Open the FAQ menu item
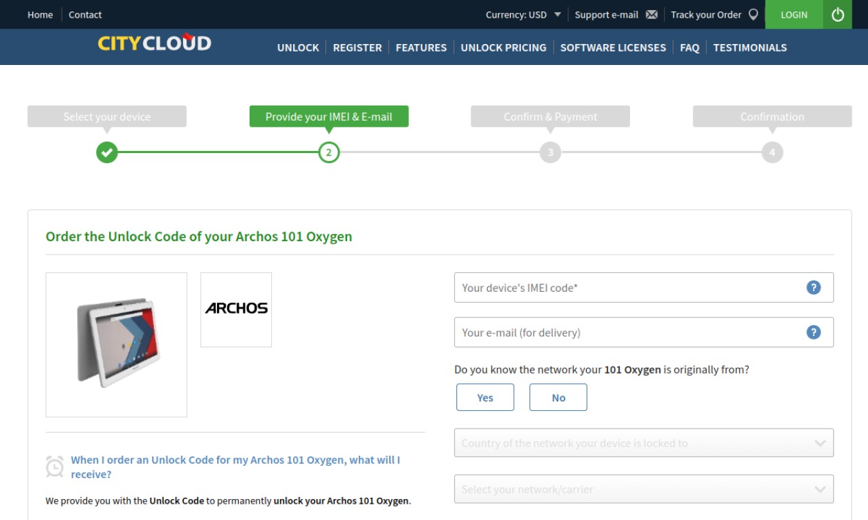The width and height of the screenshot is (868, 520). coord(690,47)
